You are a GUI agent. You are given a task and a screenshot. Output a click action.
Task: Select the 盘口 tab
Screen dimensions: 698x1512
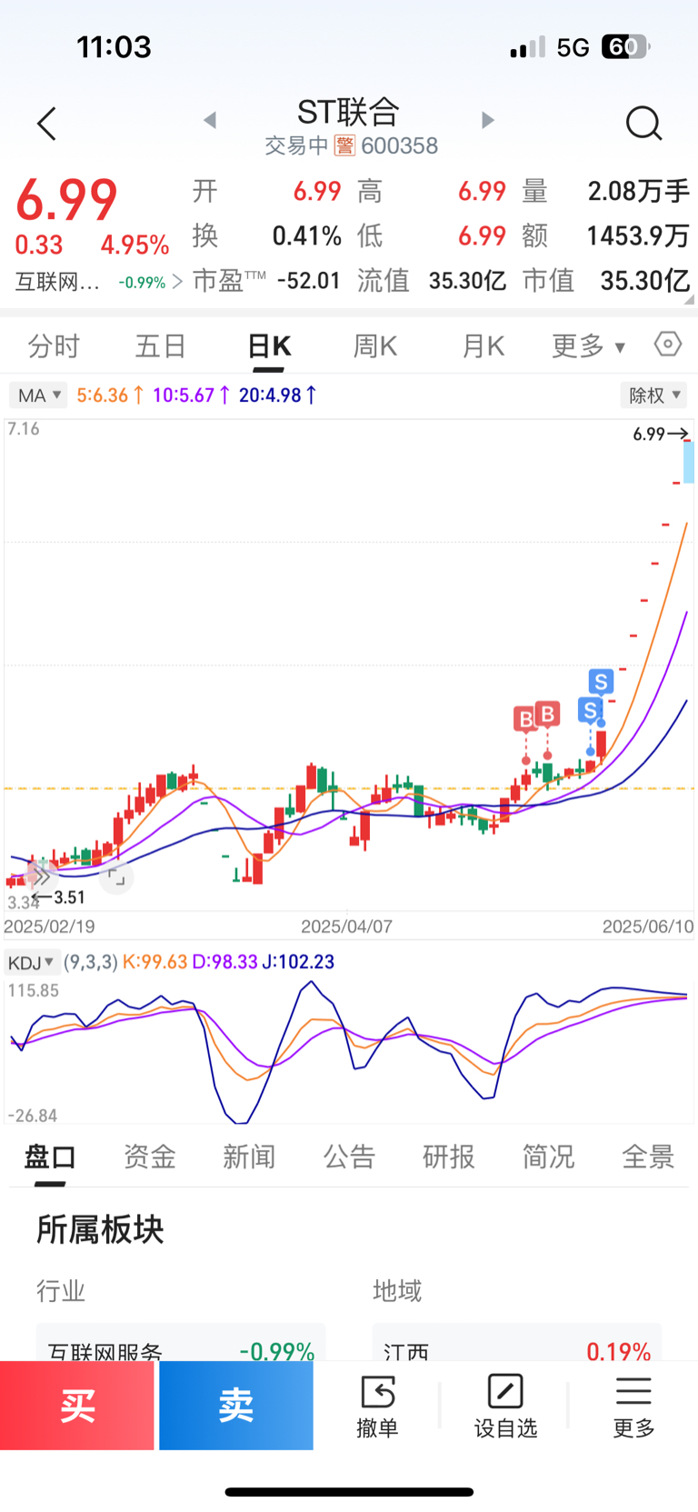[x=50, y=1157]
